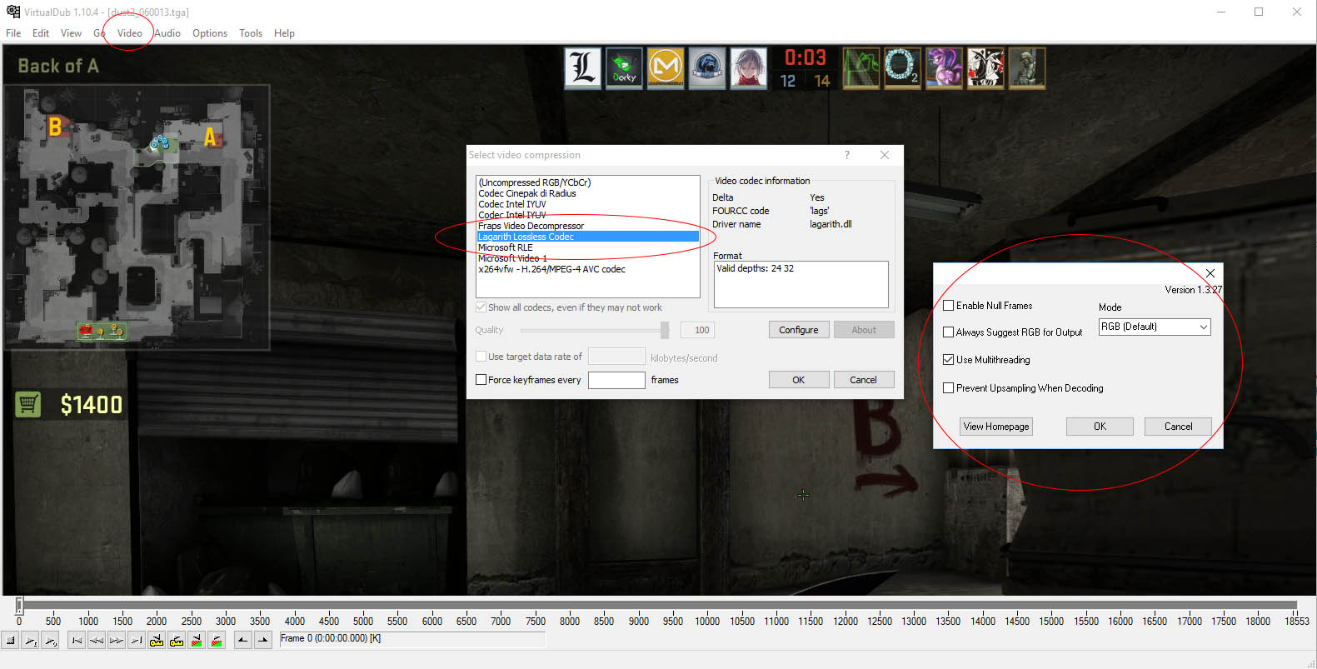Enable Use target data rate of

(x=481, y=357)
